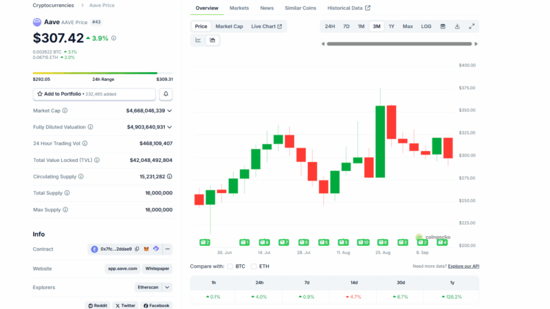Copy the contract address icon

pos(137,249)
